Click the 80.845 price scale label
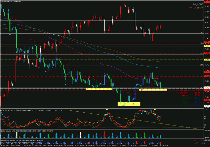Image resolution: width=210 pixels, height=147 pixels. (207, 17)
